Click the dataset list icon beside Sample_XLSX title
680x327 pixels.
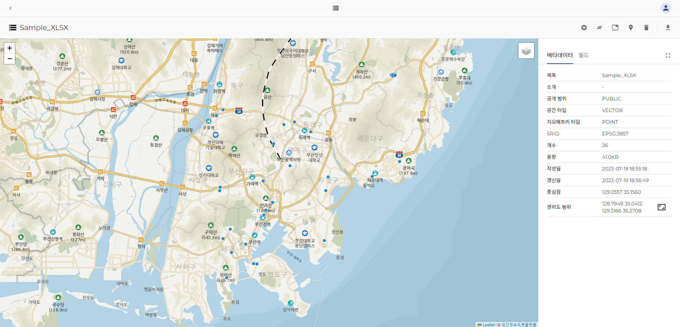tap(13, 28)
